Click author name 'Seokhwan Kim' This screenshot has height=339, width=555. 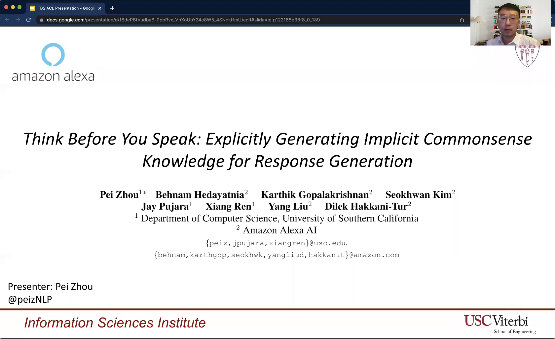pyautogui.click(x=419, y=195)
